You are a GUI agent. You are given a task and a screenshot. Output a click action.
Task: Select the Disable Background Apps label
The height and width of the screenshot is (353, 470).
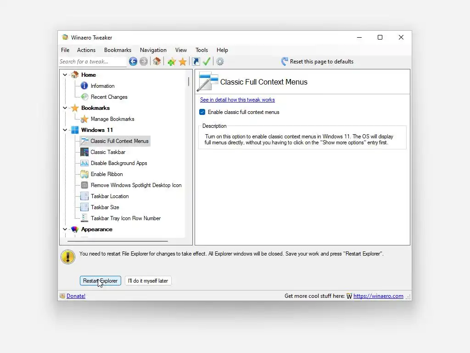[x=119, y=163]
